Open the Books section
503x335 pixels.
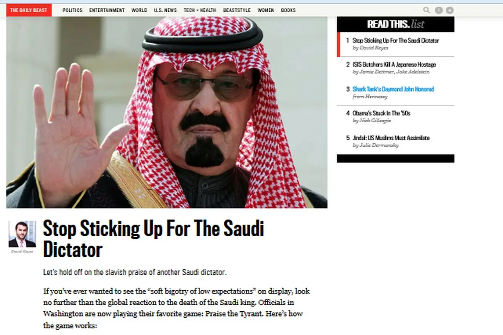coord(288,10)
